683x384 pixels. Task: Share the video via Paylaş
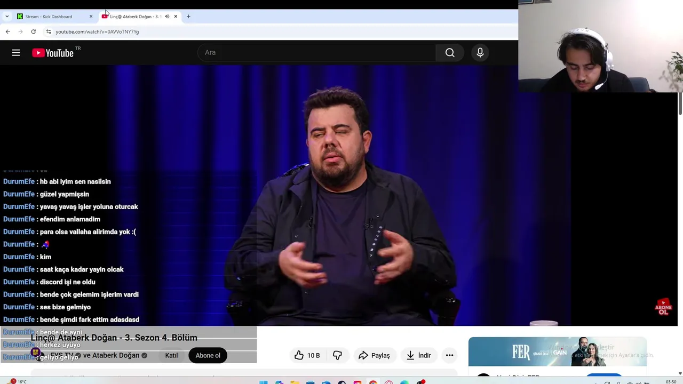point(375,355)
